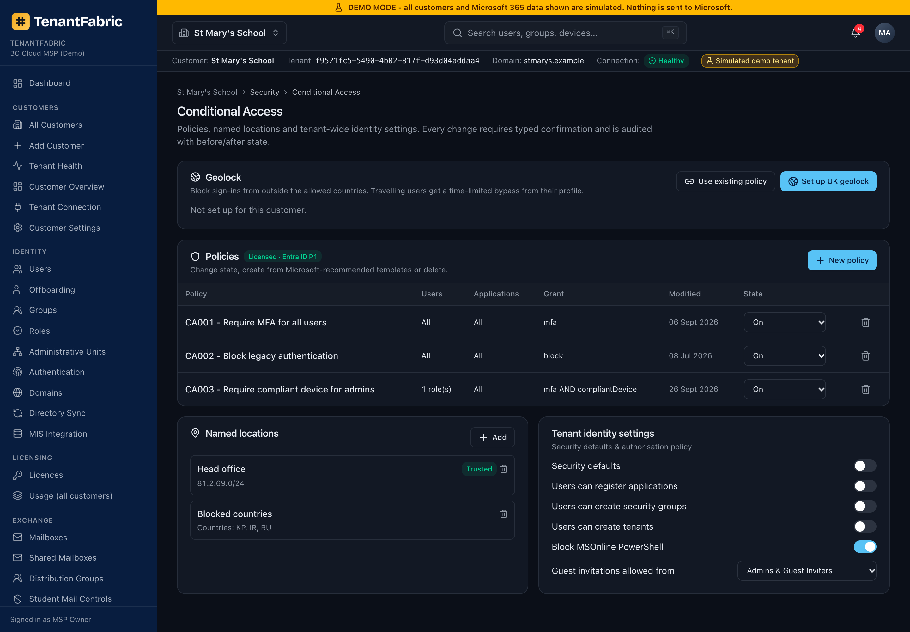The width and height of the screenshot is (910, 632).
Task: Remove the Blocked countries named location
Action: pyautogui.click(x=504, y=513)
